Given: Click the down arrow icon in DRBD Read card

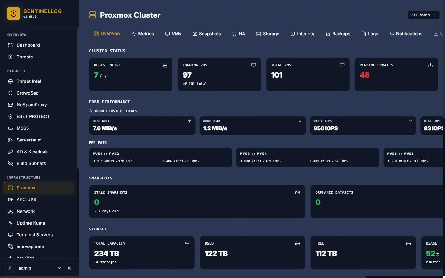Looking at the screenshot, I should [300, 121].
